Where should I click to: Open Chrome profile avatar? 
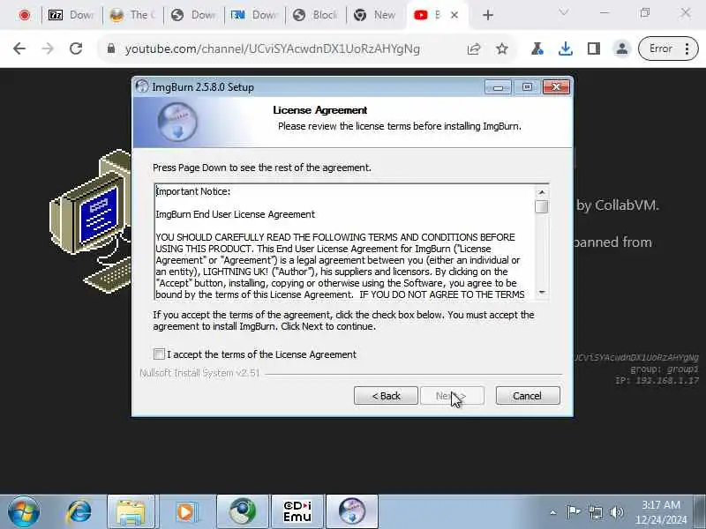(x=622, y=48)
